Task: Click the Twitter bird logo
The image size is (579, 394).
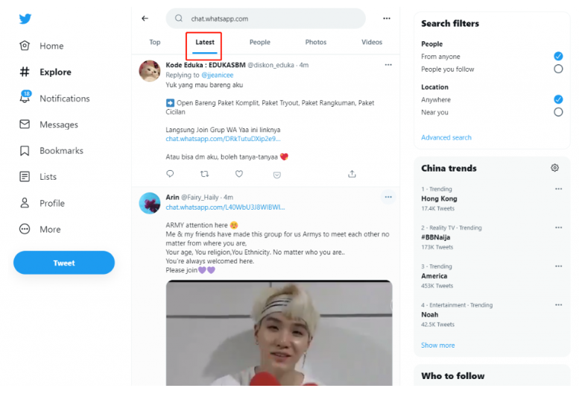Action: click(25, 19)
